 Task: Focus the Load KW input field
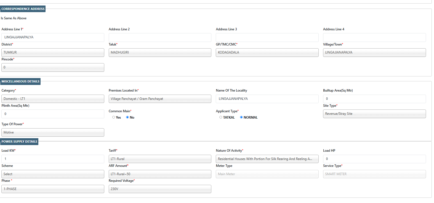pyautogui.click(x=53, y=159)
